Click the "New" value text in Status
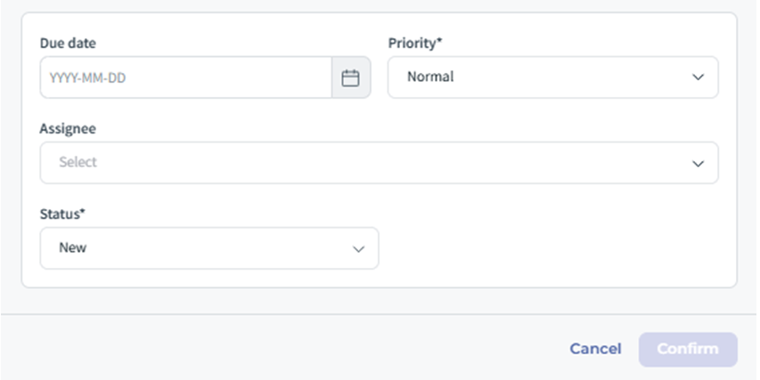 pyautogui.click(x=72, y=248)
